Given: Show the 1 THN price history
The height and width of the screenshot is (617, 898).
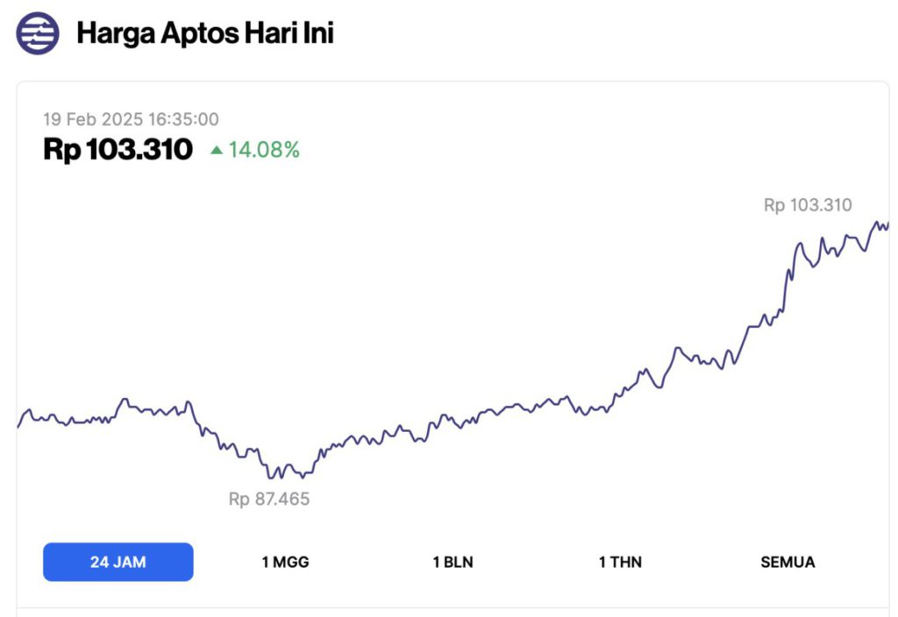Looking at the screenshot, I should tap(620, 562).
